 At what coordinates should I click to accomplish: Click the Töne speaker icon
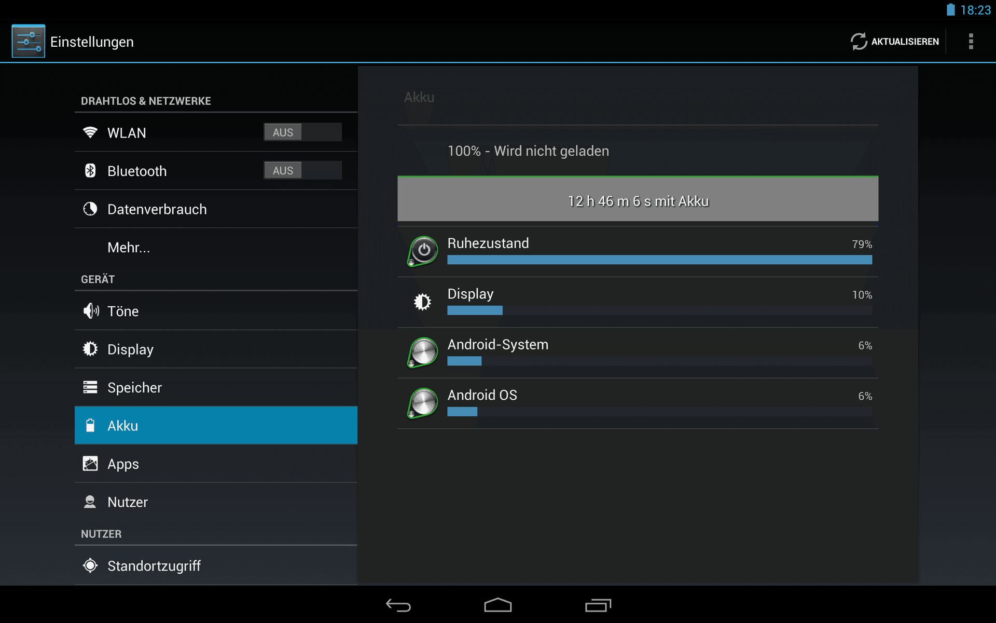coord(91,311)
